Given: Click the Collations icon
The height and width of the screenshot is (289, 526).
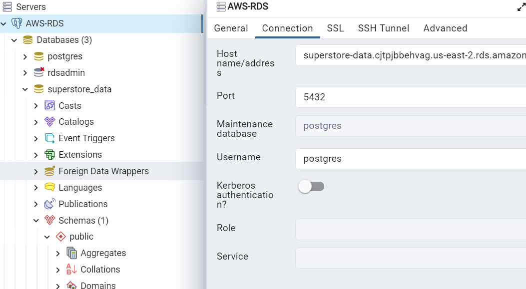Looking at the screenshot, I should click(72, 270).
